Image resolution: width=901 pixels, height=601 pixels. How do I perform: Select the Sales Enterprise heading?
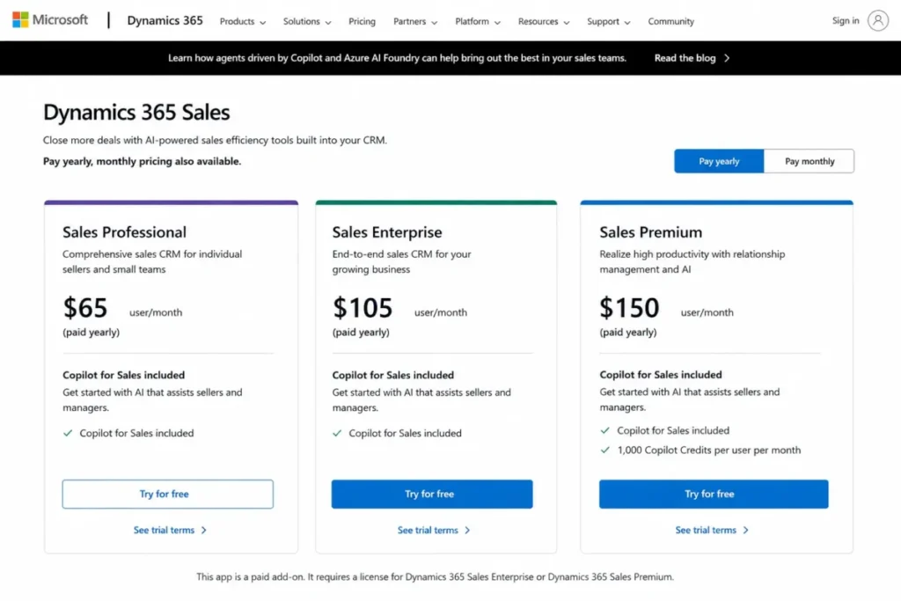pos(387,232)
